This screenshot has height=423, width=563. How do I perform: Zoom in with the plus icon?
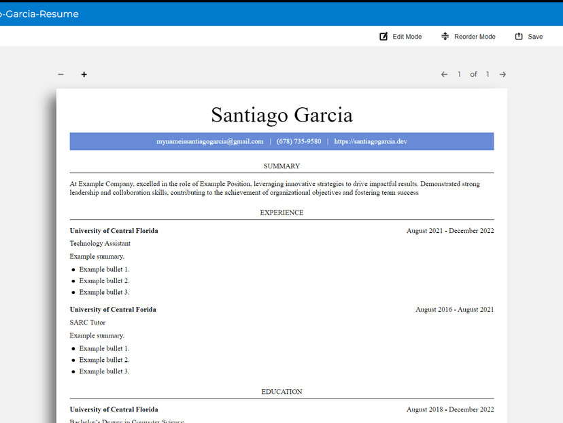(x=84, y=75)
